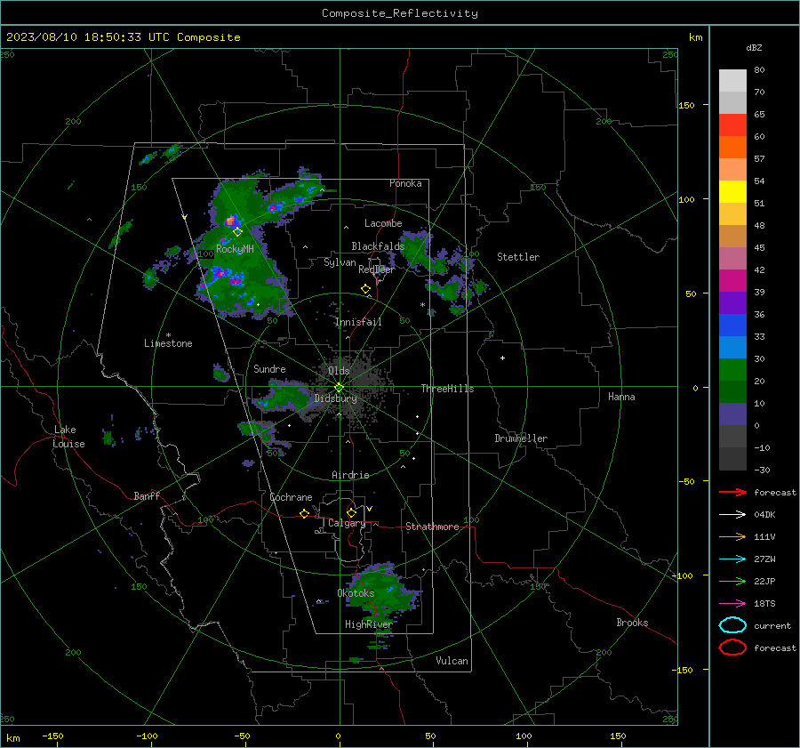This screenshot has width=800, height=748.
Task: Click the Strathmore label
Action: 432,527
